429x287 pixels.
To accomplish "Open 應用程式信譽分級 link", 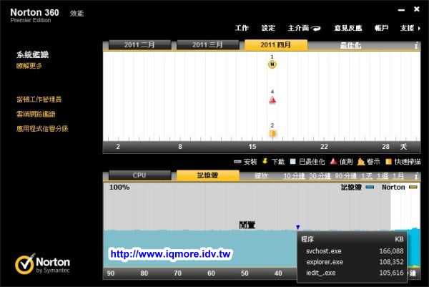I will pyautogui.click(x=42, y=128).
